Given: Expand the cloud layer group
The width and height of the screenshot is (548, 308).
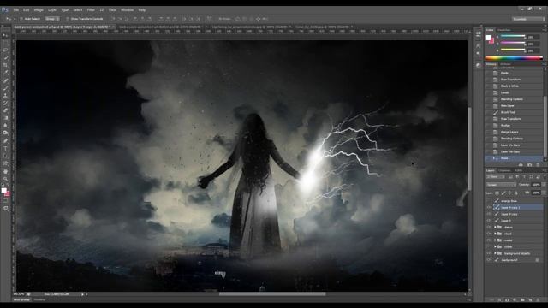Looking at the screenshot, I should (495, 234).
